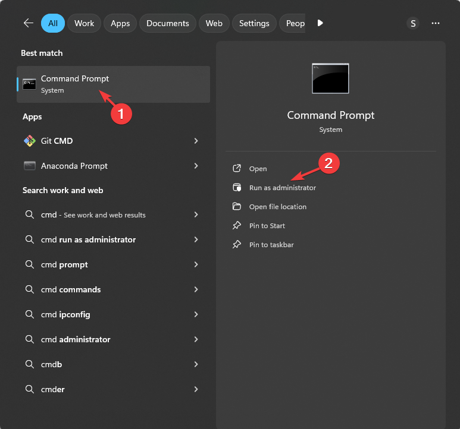Select 'cmd run as administrator' suggestion

tap(113, 239)
